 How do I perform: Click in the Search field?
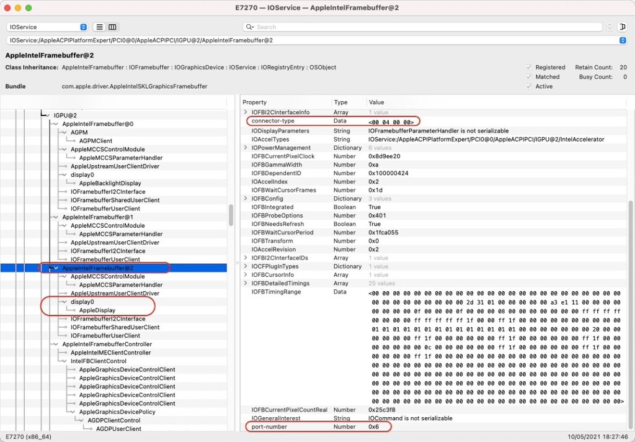click(x=428, y=27)
